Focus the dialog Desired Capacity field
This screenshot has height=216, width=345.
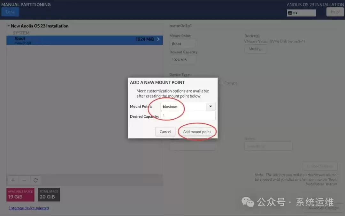(x=188, y=116)
